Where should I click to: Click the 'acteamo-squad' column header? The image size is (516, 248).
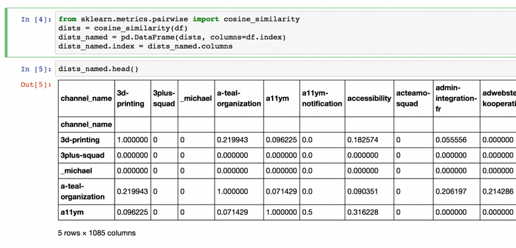413,98
